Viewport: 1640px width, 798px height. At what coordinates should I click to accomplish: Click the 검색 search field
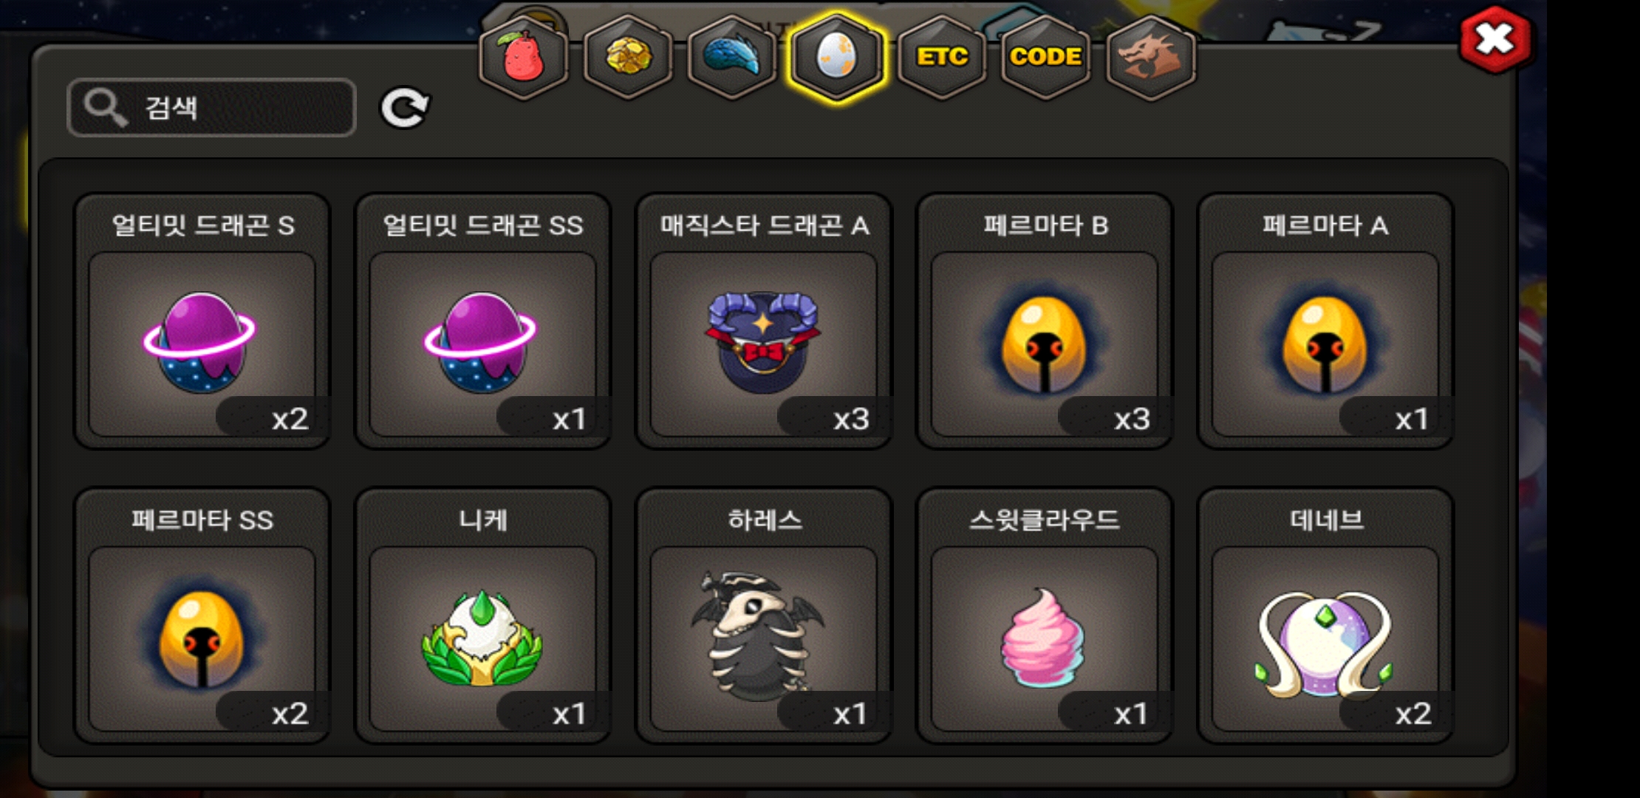click(x=211, y=108)
